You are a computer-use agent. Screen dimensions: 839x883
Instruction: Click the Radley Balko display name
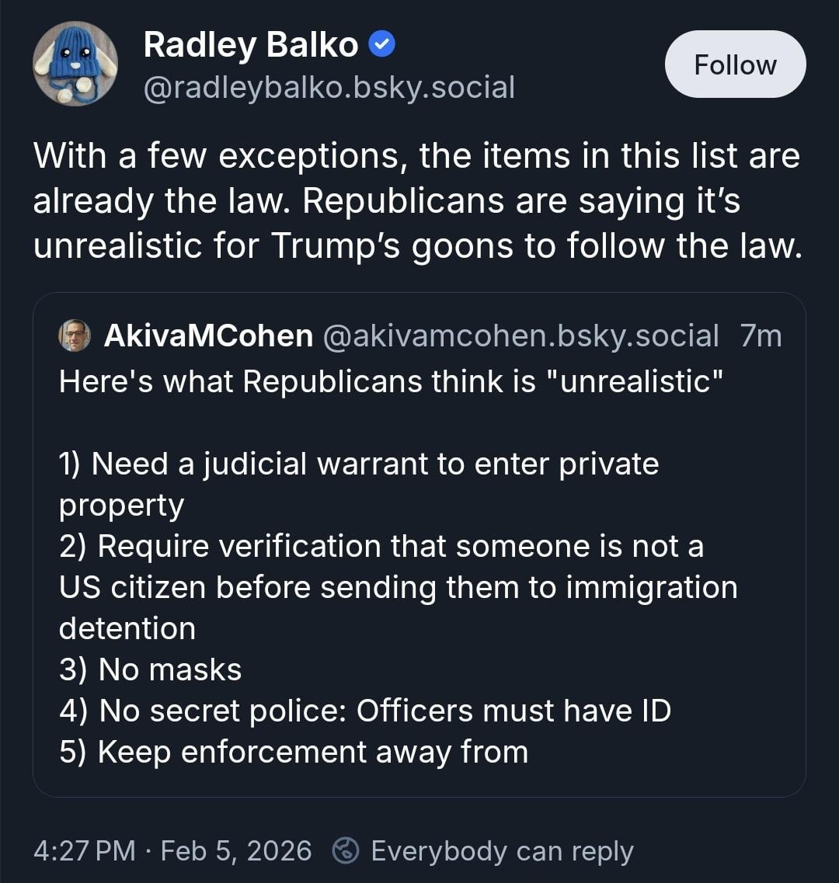[250, 46]
